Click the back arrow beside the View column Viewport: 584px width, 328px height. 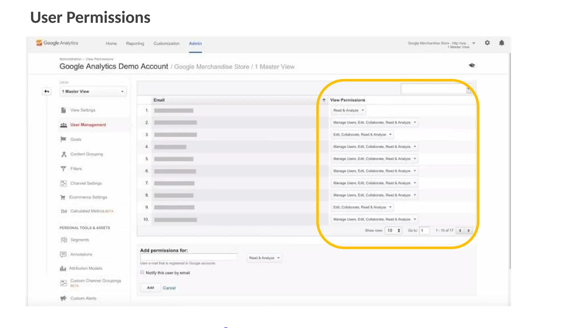click(47, 91)
